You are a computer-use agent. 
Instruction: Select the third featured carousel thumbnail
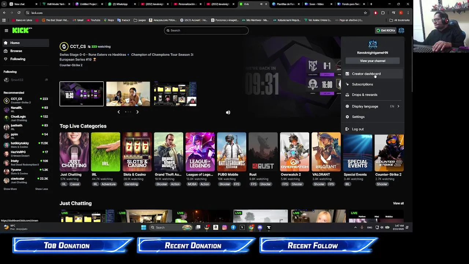point(175,94)
